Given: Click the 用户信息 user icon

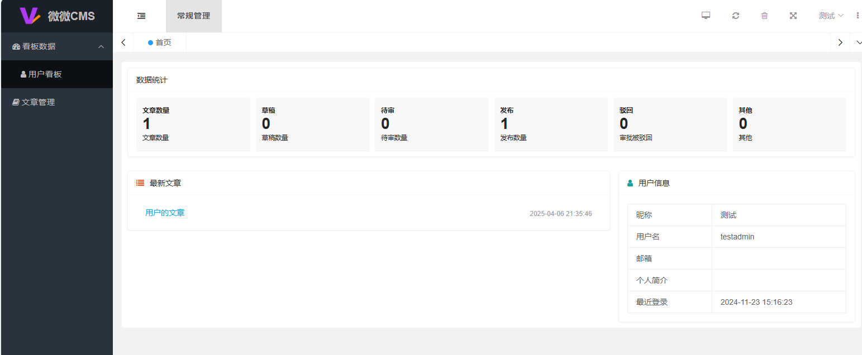Looking at the screenshot, I should [x=630, y=183].
